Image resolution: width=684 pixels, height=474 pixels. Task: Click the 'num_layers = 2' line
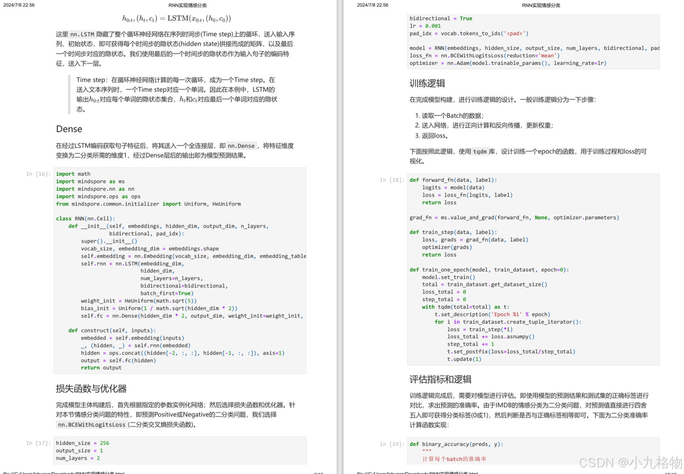pos(78,458)
